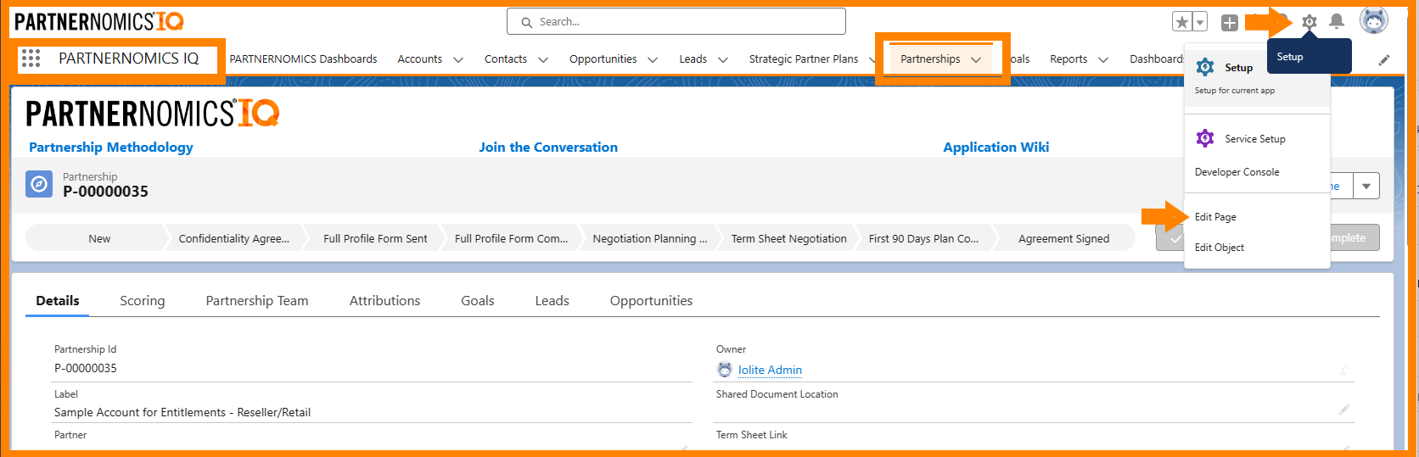
Task: Click the search magnifier icon
Action: pos(527,22)
